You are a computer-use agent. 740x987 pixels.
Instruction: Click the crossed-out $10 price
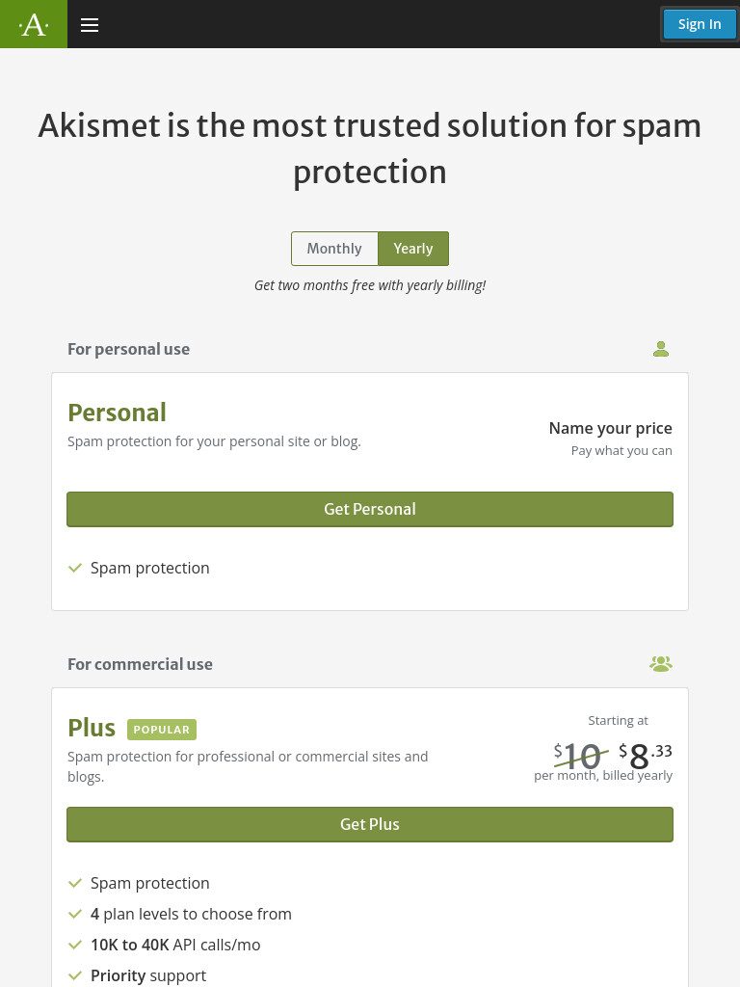pyautogui.click(x=579, y=756)
